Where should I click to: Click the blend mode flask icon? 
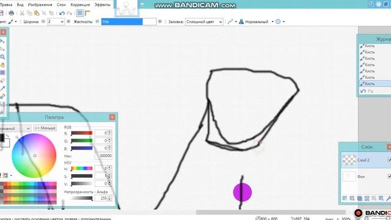241,22
